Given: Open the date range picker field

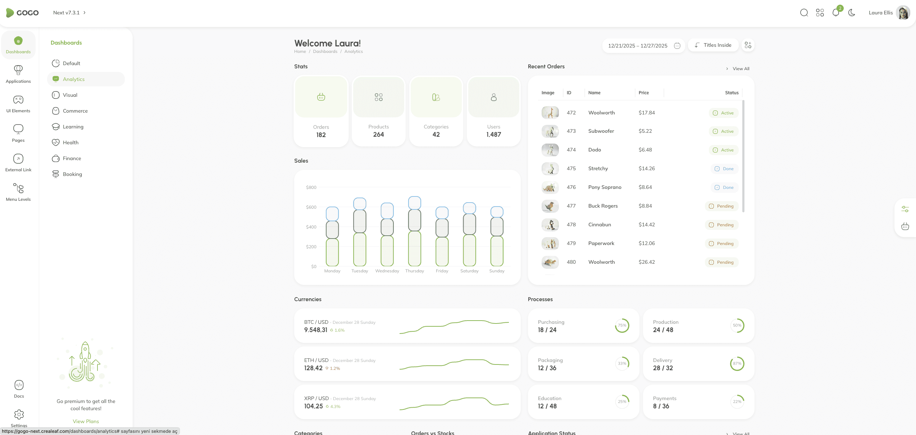Looking at the screenshot, I should (x=637, y=46).
